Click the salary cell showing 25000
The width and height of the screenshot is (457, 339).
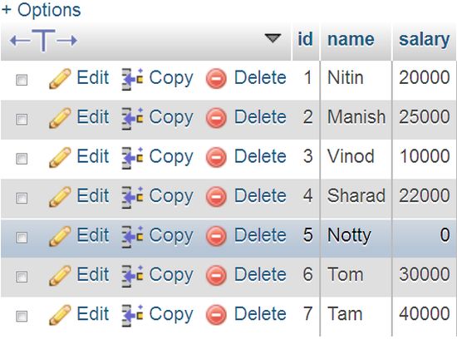(424, 117)
